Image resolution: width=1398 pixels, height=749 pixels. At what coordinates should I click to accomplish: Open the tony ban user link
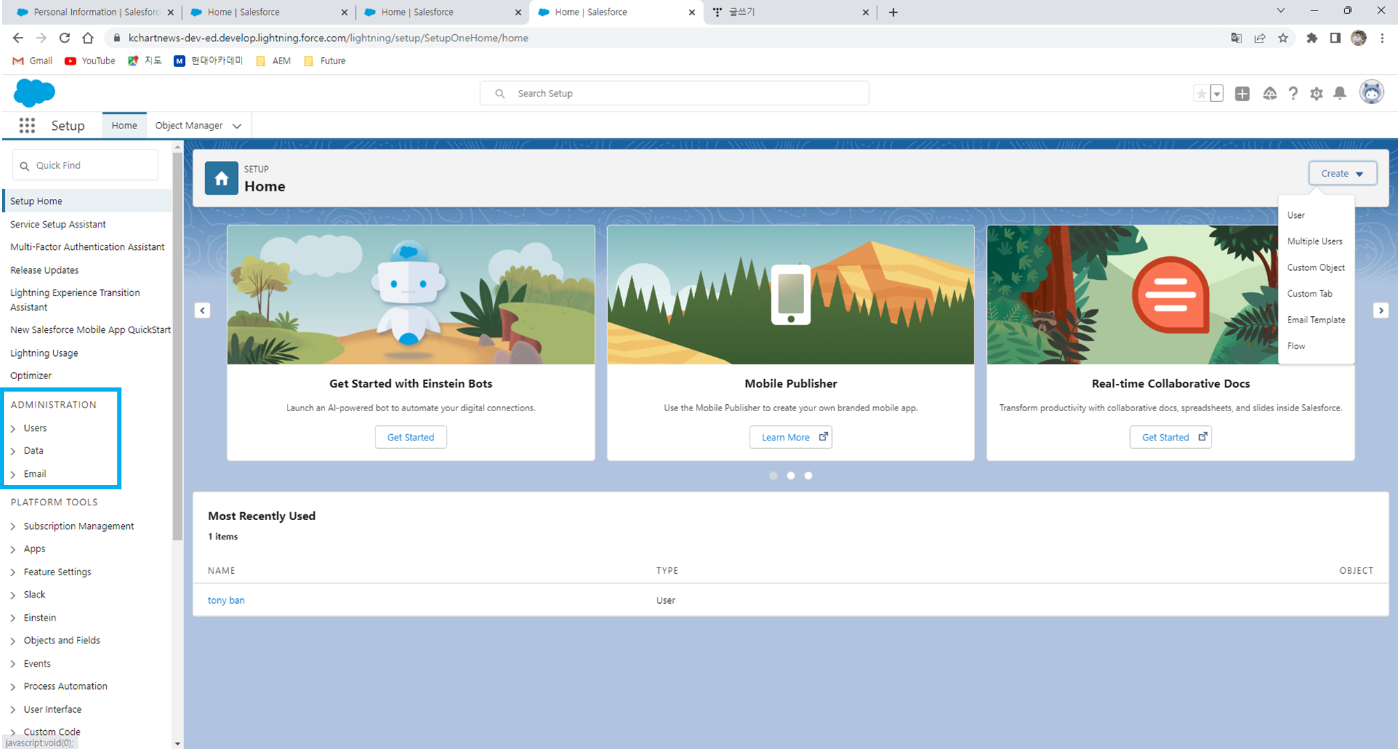pyautogui.click(x=226, y=600)
